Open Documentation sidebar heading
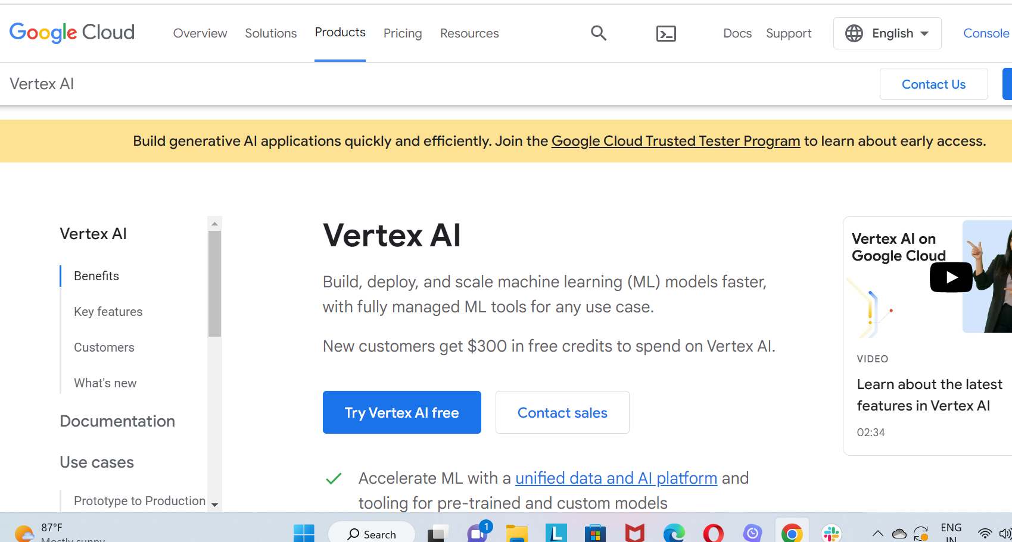This screenshot has height=542, width=1012. 117,421
